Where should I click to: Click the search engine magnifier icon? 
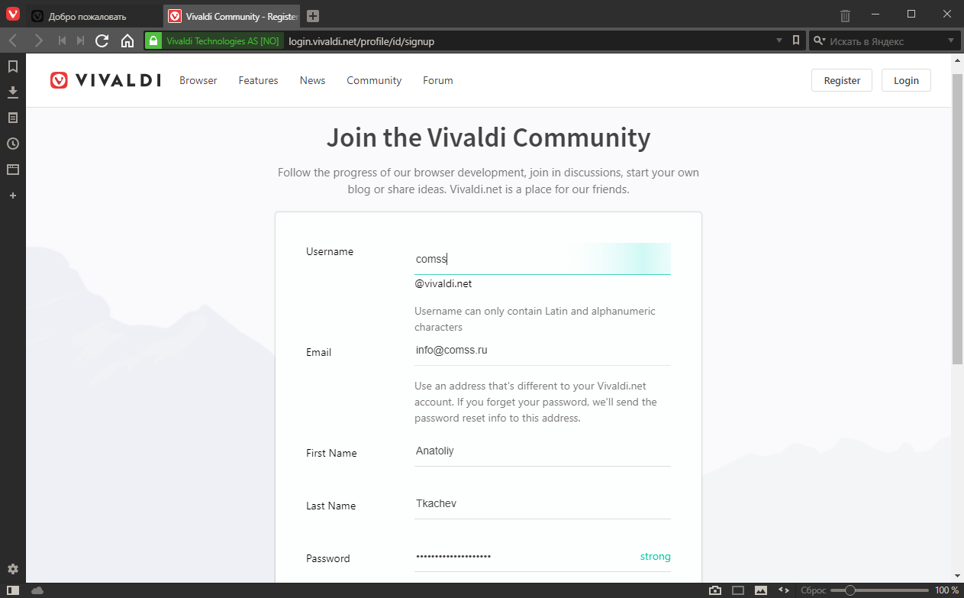818,41
